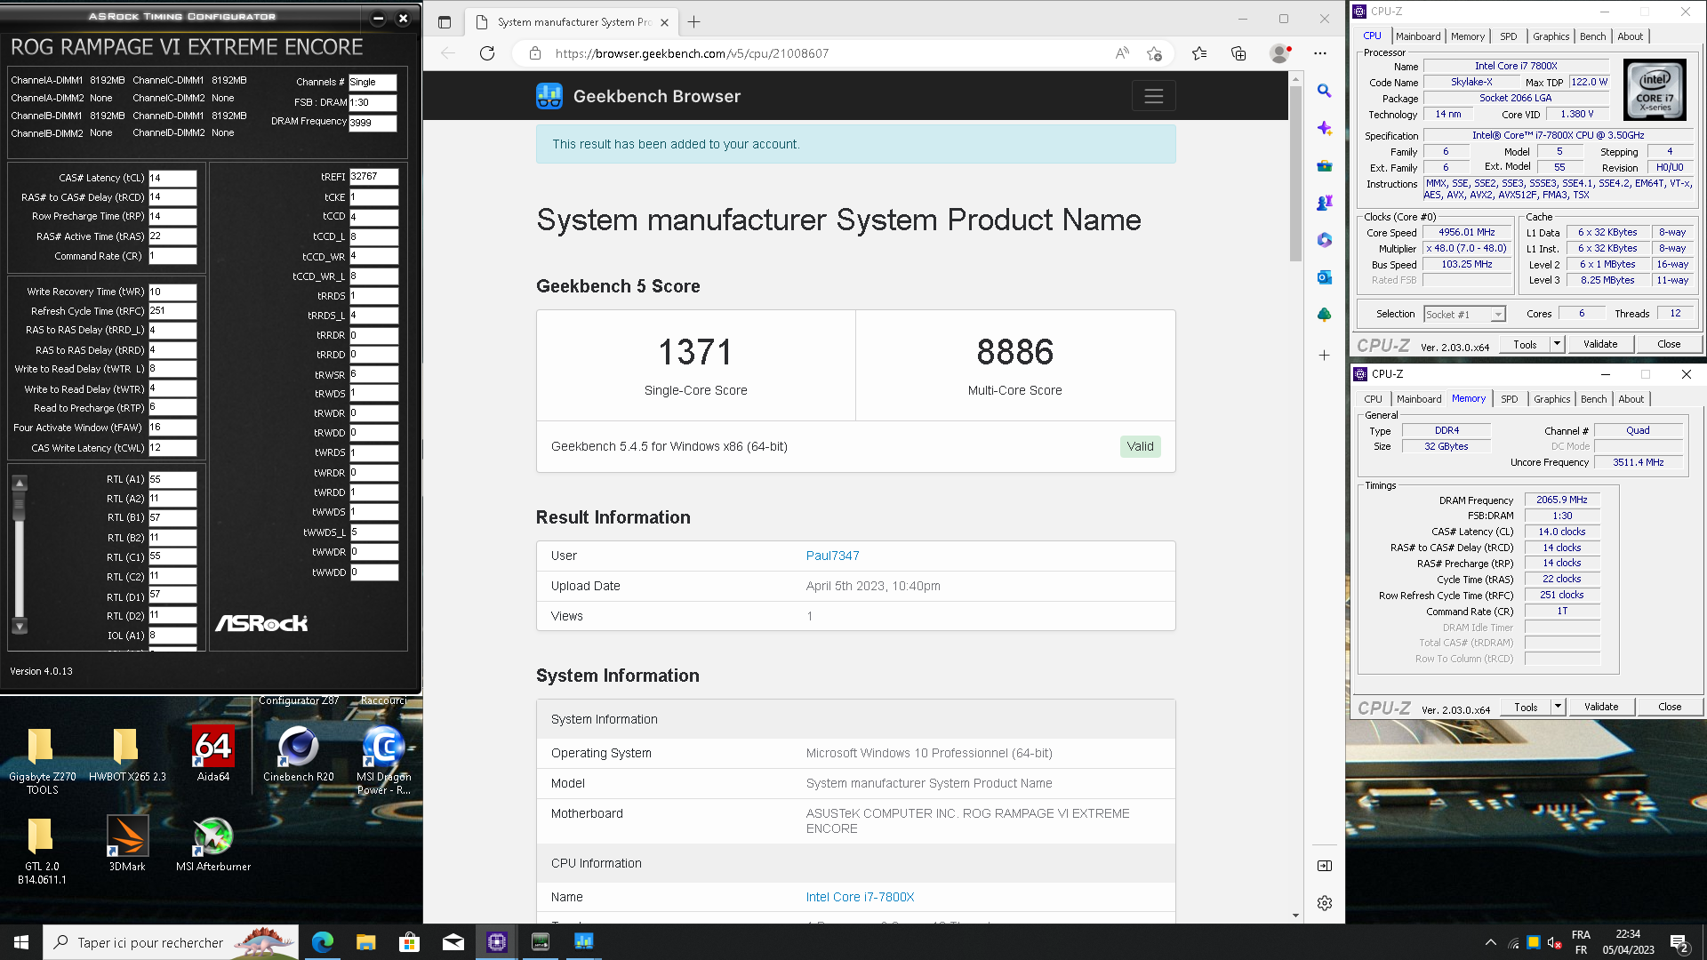Image resolution: width=1707 pixels, height=960 pixels.
Task: Open MSI Dragon Power desktop shortcut
Action: coord(384,760)
